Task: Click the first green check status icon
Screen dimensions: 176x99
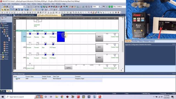Action: point(109,7)
